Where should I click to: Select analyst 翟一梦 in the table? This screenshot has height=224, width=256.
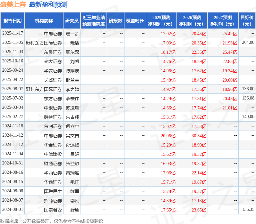point(72,34)
